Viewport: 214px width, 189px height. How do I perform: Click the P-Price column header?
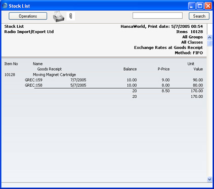coord(163,69)
